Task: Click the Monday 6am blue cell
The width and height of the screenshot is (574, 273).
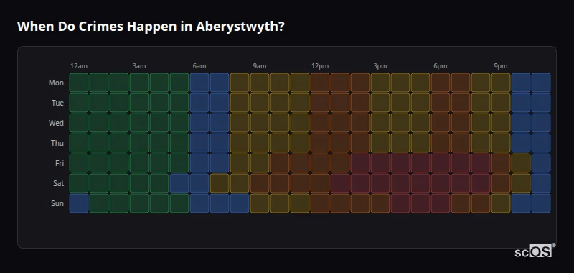Action: pos(199,83)
